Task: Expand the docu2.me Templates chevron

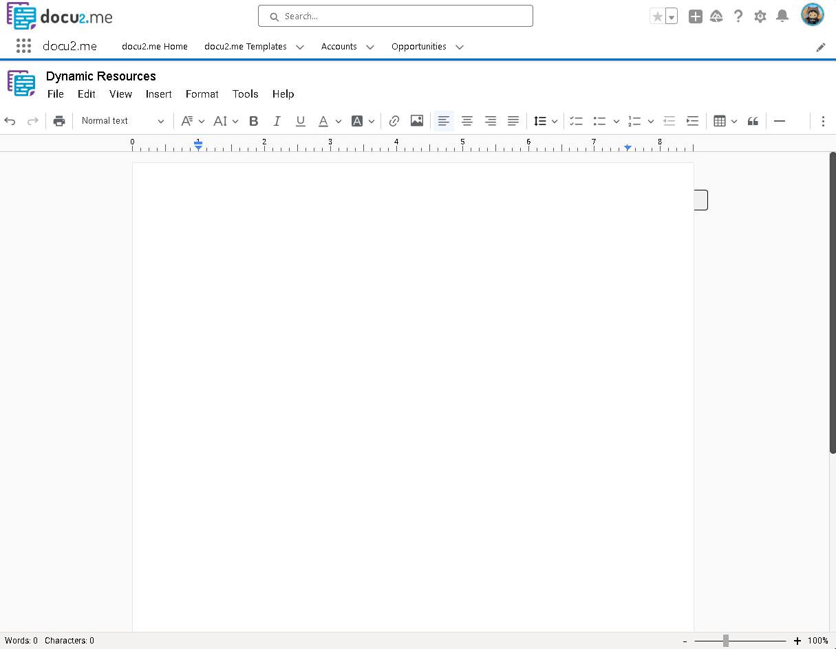Action: [300, 47]
